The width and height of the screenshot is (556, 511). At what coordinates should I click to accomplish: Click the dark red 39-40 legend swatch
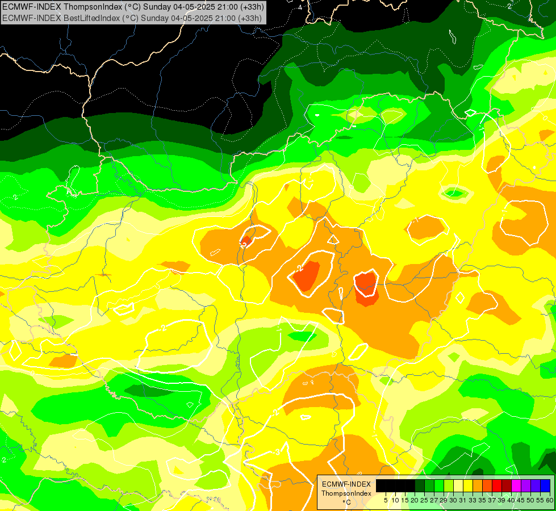coord(507,485)
